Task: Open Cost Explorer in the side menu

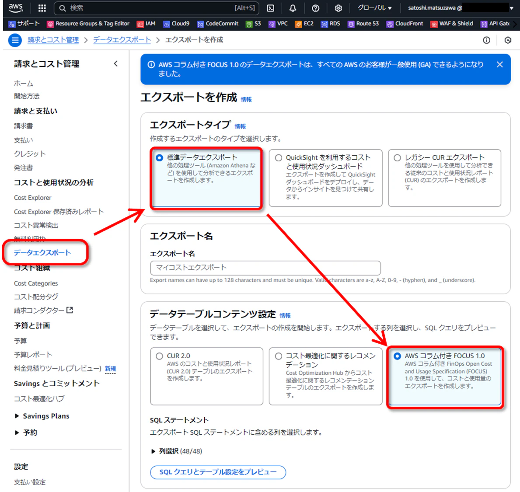Action: coord(33,198)
